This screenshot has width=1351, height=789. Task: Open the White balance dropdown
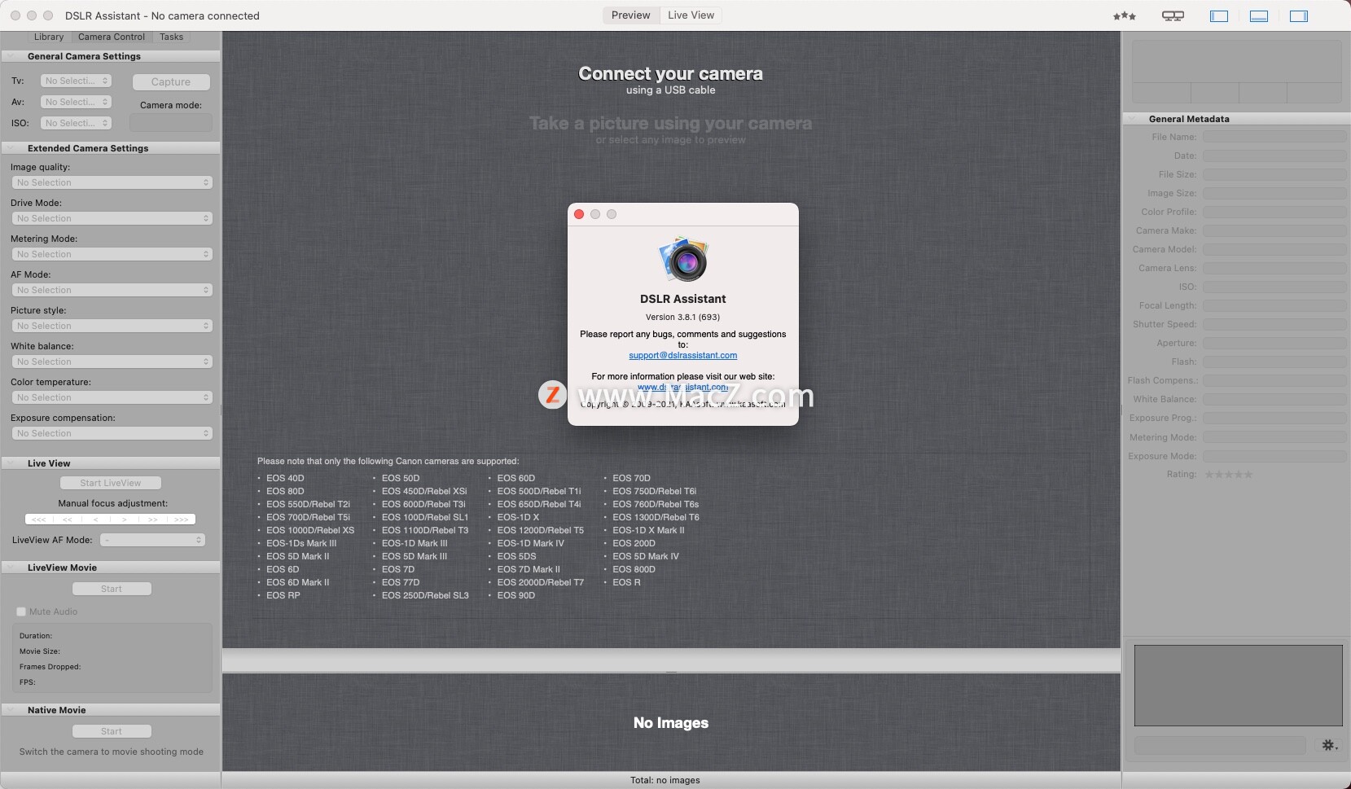pos(112,362)
